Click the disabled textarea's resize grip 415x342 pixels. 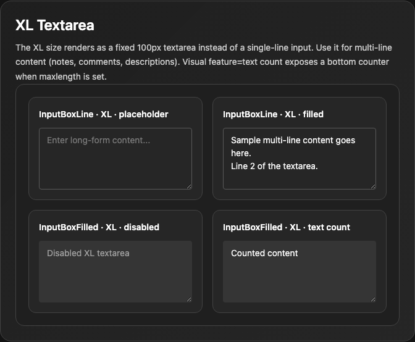coord(189,299)
